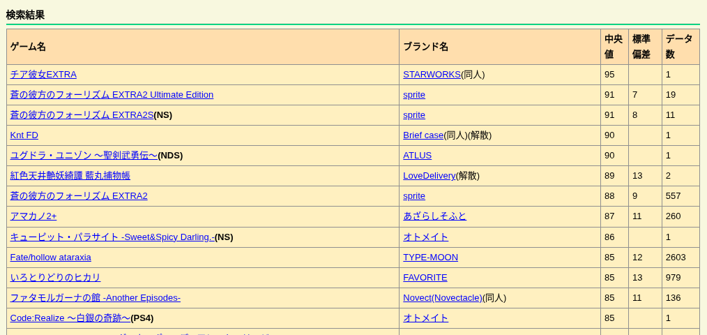The height and width of the screenshot is (335, 707).
Task: Open sprite brand in EXTRA2S row
Action: [414, 115]
